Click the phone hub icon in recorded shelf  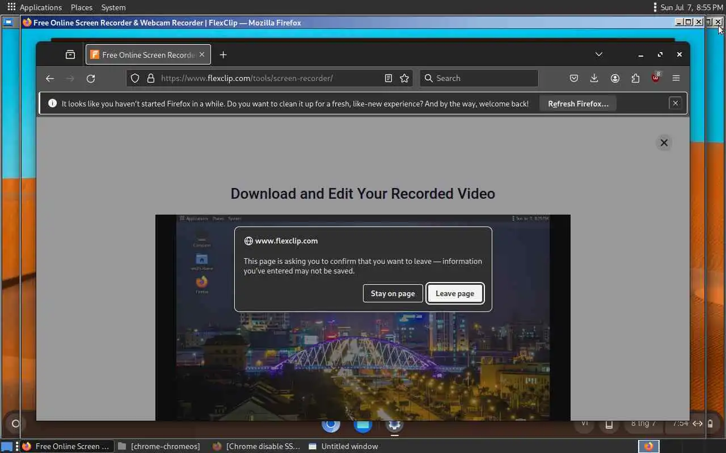click(x=609, y=424)
